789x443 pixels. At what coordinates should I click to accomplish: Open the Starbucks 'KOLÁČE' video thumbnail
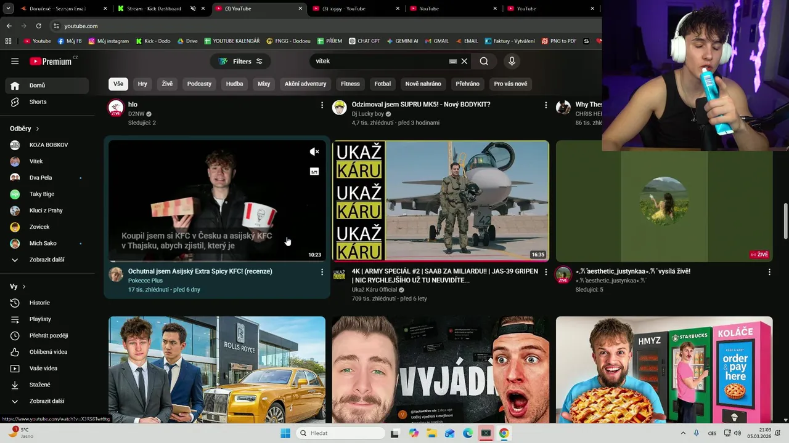click(664, 370)
